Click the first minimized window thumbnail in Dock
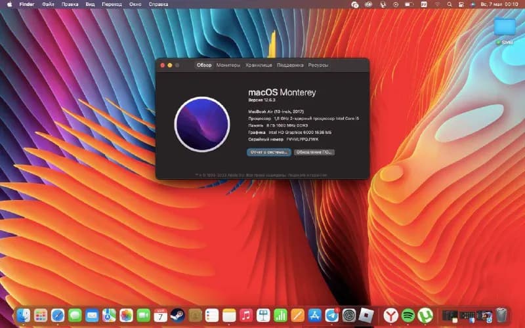 (x=450, y=316)
